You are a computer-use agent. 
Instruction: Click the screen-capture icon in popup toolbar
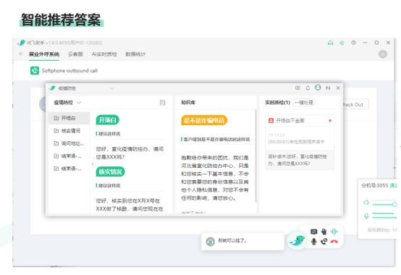[x=297, y=88]
